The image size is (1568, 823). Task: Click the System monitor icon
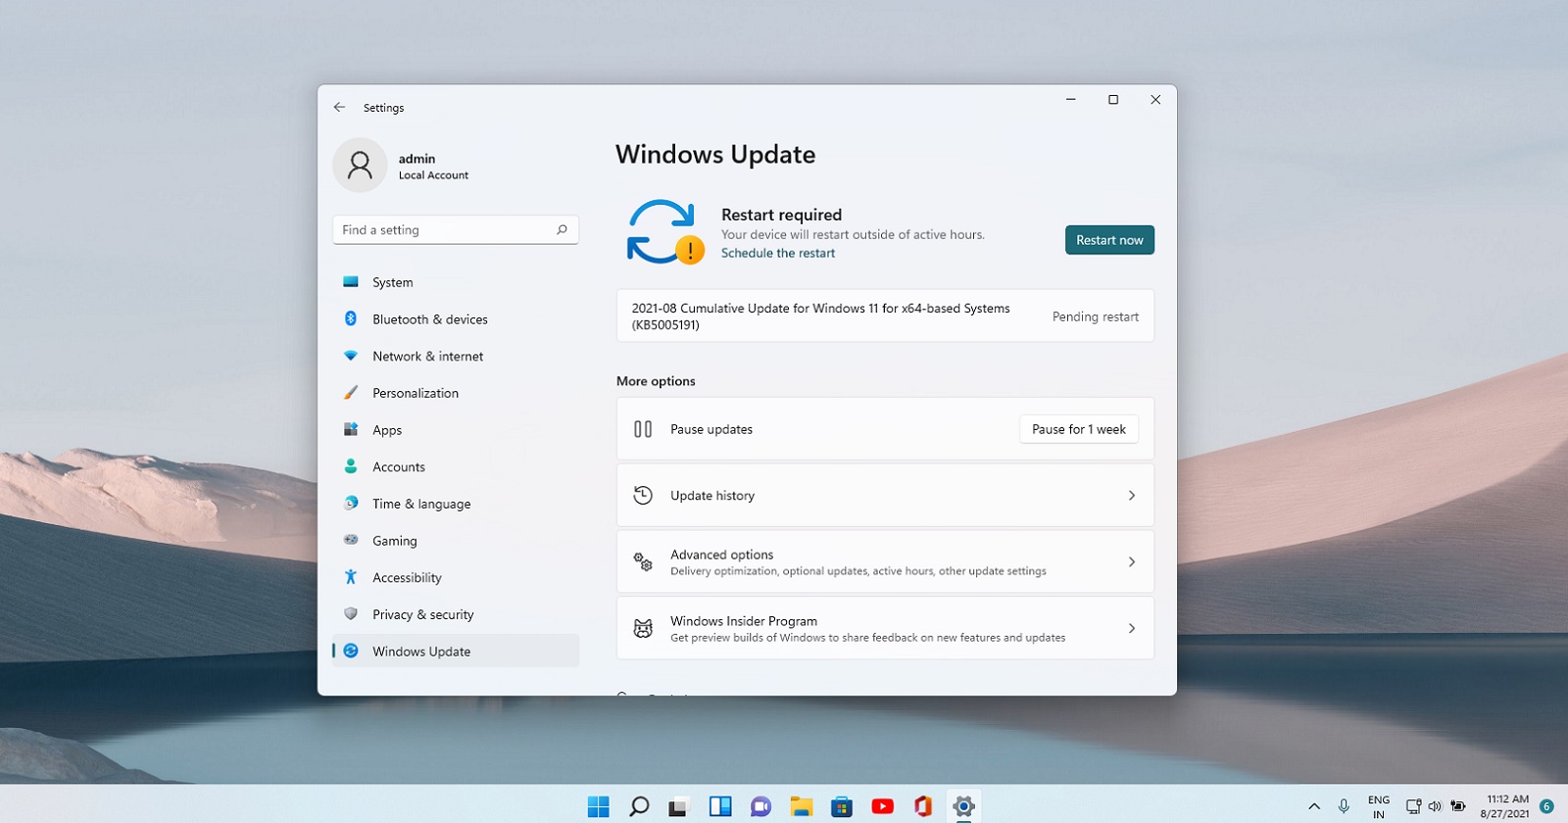(x=351, y=282)
